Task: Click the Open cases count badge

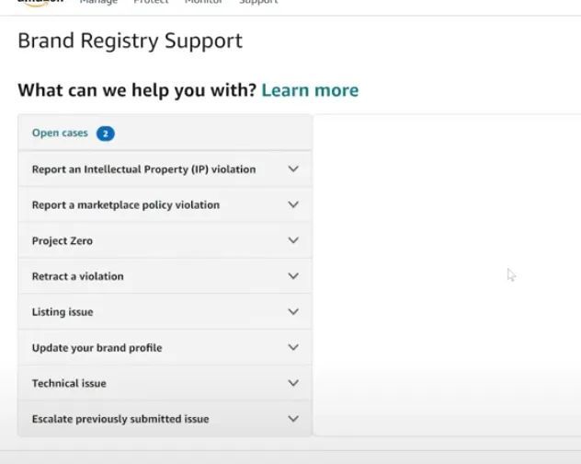Action: [105, 133]
